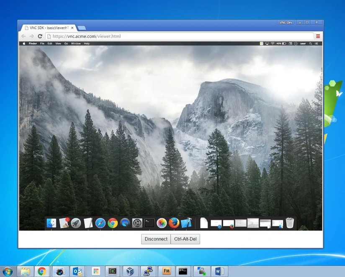
Task: Click the VNC Dev profile button
Action: pyautogui.click(x=286, y=23)
